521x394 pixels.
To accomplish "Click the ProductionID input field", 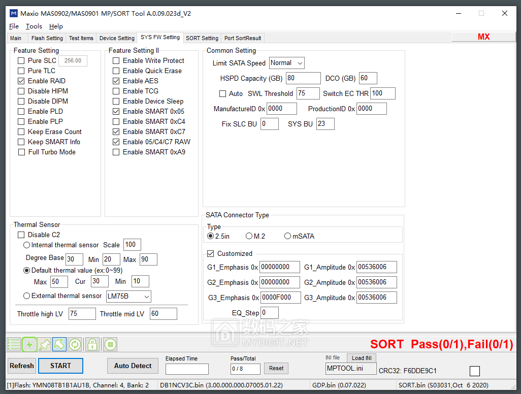I will click(372, 109).
